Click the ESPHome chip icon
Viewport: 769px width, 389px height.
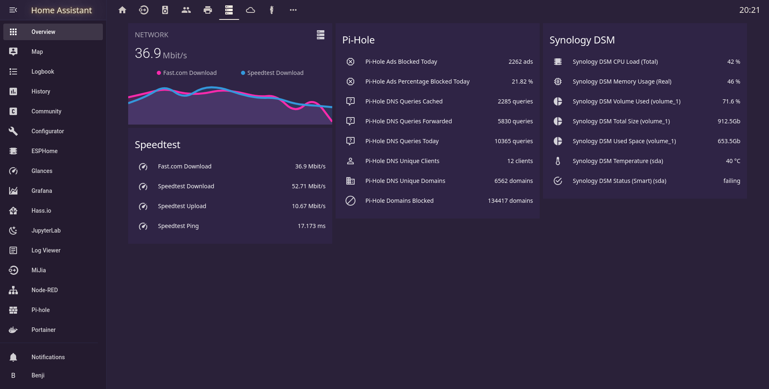13,151
